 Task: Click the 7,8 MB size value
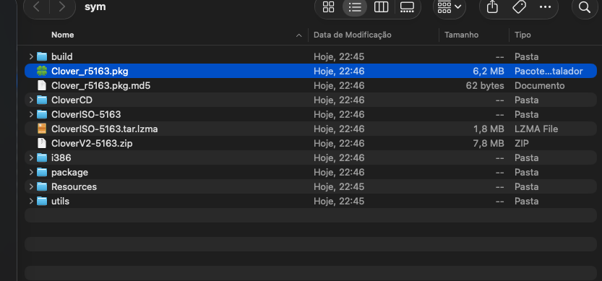point(489,144)
